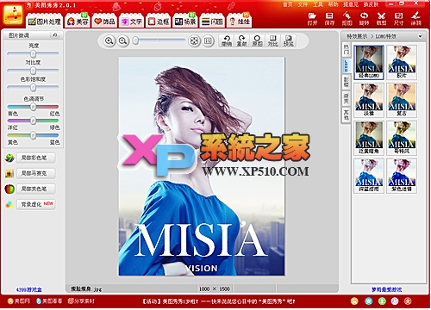Open the 首页 menu item
This screenshot has height=310, width=431.
(x=287, y=4)
